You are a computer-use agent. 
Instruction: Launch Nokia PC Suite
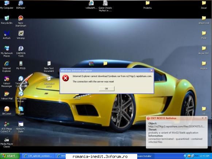tap(21, 127)
